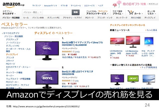
Task: Open the BenQ 21.5型 LCDワイドモニタ link
Action: tap(78, 73)
